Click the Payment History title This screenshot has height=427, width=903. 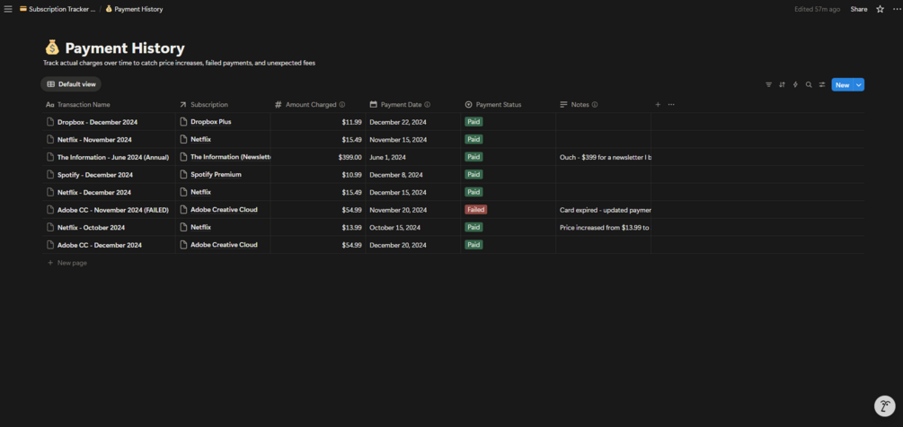125,48
